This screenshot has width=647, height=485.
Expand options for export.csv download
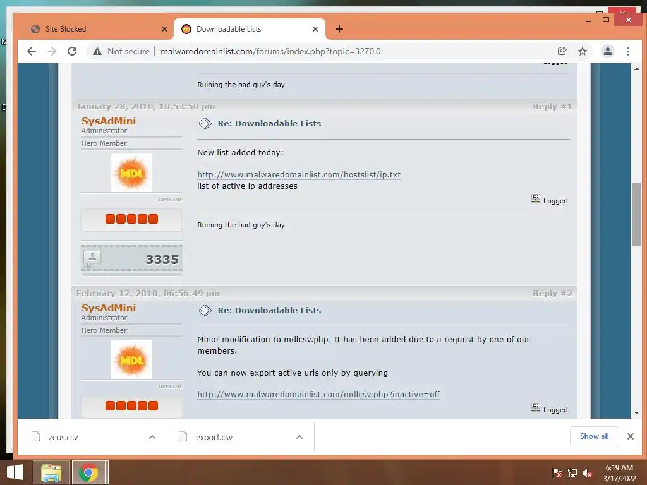coord(299,437)
